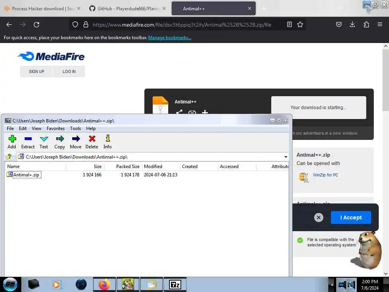Open a new browser tab
The width and height of the screenshot is (389, 292).
point(264,9)
